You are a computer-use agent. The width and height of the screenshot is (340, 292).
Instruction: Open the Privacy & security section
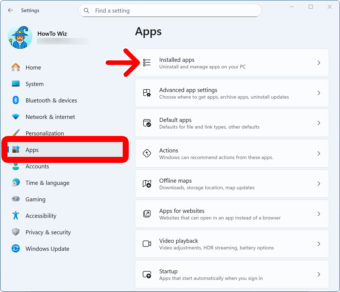(48, 232)
